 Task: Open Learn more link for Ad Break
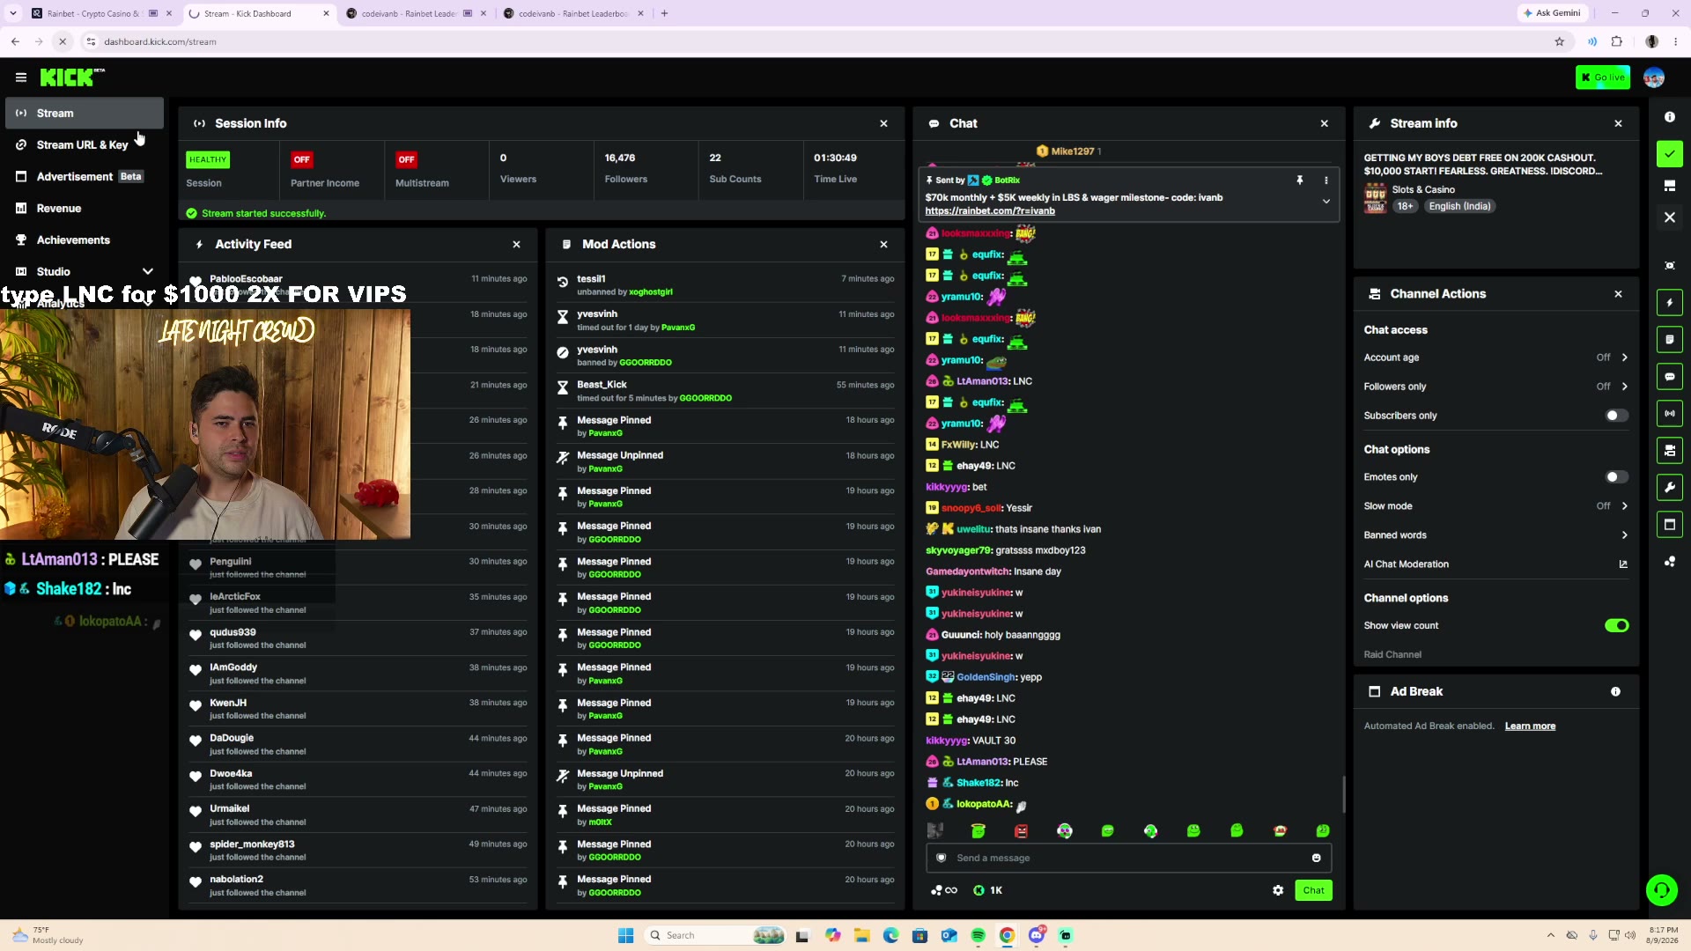[1530, 726]
